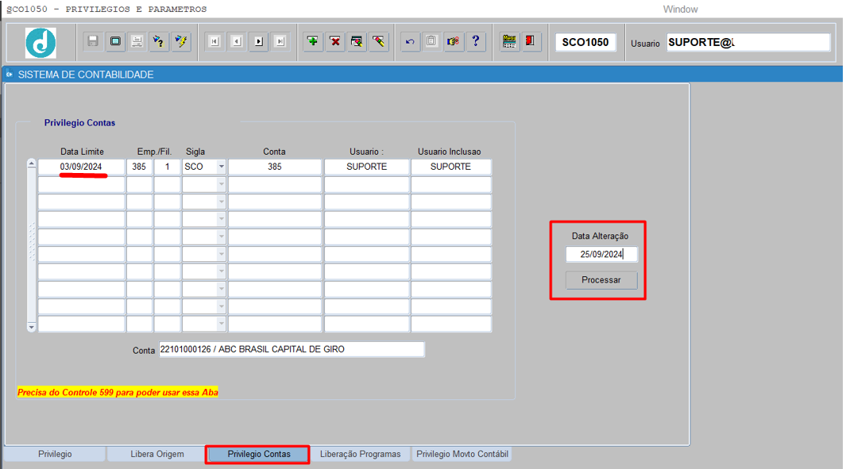The height and width of the screenshot is (469, 846).
Task: Click the eraser clear block icon
Action: (379, 41)
